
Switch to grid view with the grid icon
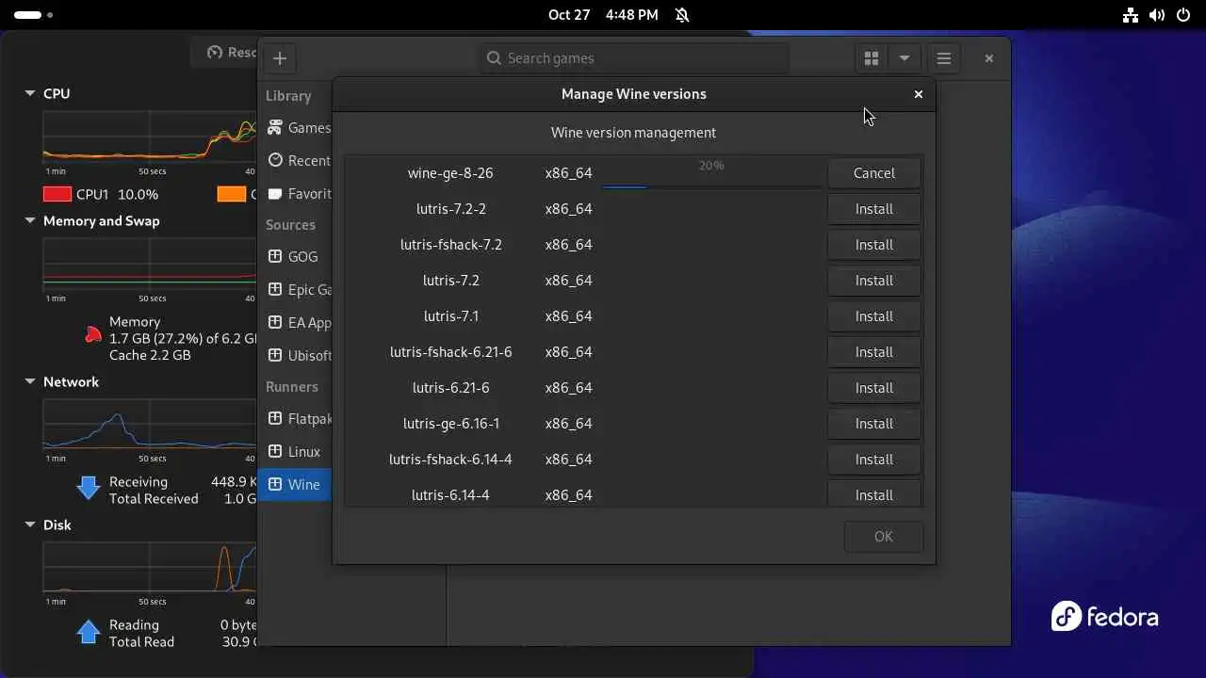click(x=872, y=58)
